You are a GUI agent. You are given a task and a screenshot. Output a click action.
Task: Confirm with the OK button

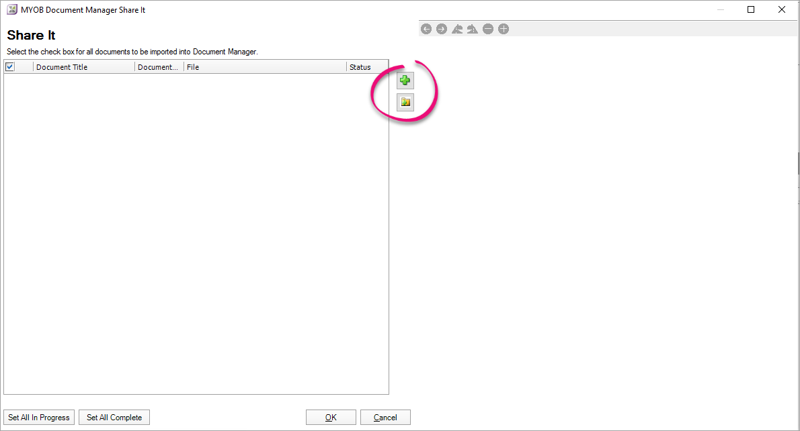[x=331, y=418]
